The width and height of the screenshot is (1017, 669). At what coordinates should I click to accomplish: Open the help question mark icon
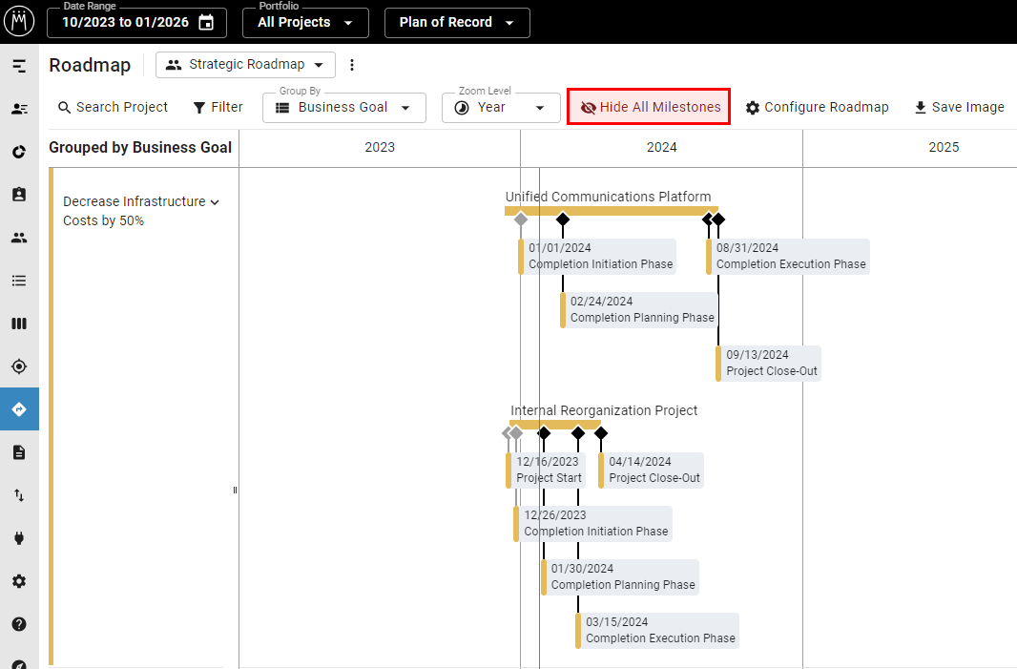tap(19, 623)
